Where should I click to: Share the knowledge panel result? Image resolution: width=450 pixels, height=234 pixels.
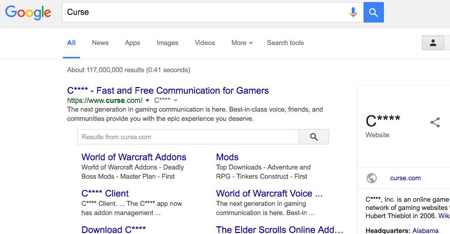tap(435, 122)
